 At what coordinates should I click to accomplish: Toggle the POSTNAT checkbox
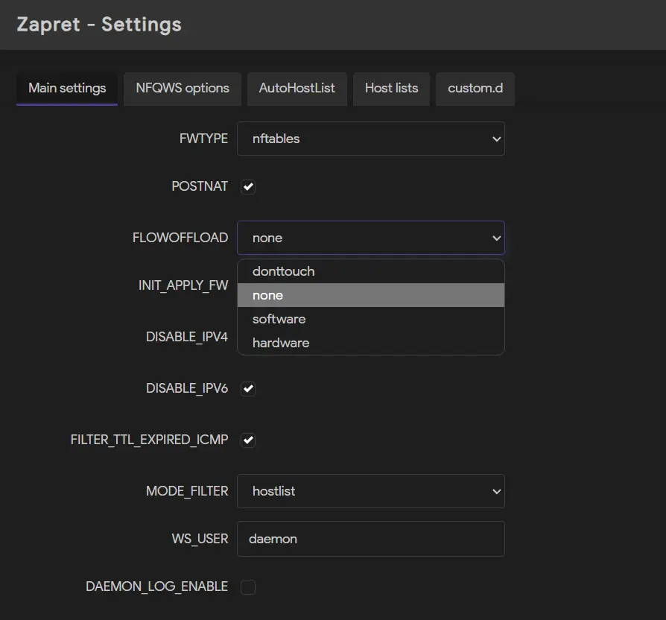(248, 186)
